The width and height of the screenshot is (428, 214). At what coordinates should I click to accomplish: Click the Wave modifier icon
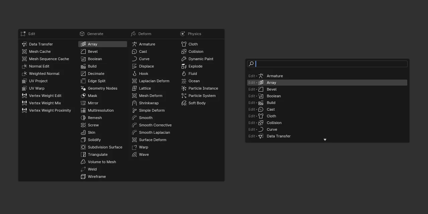[134, 154]
